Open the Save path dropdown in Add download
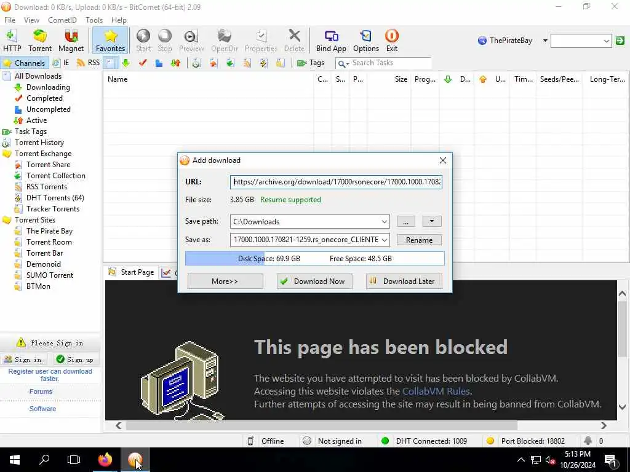This screenshot has height=472, width=630. click(384, 221)
